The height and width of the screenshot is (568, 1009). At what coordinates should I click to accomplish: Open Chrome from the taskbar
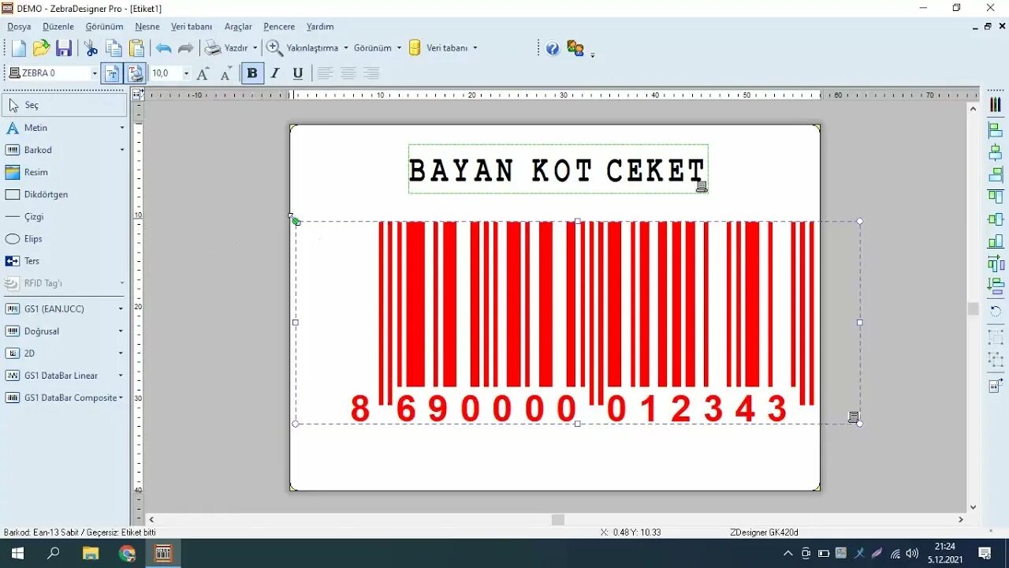point(127,553)
